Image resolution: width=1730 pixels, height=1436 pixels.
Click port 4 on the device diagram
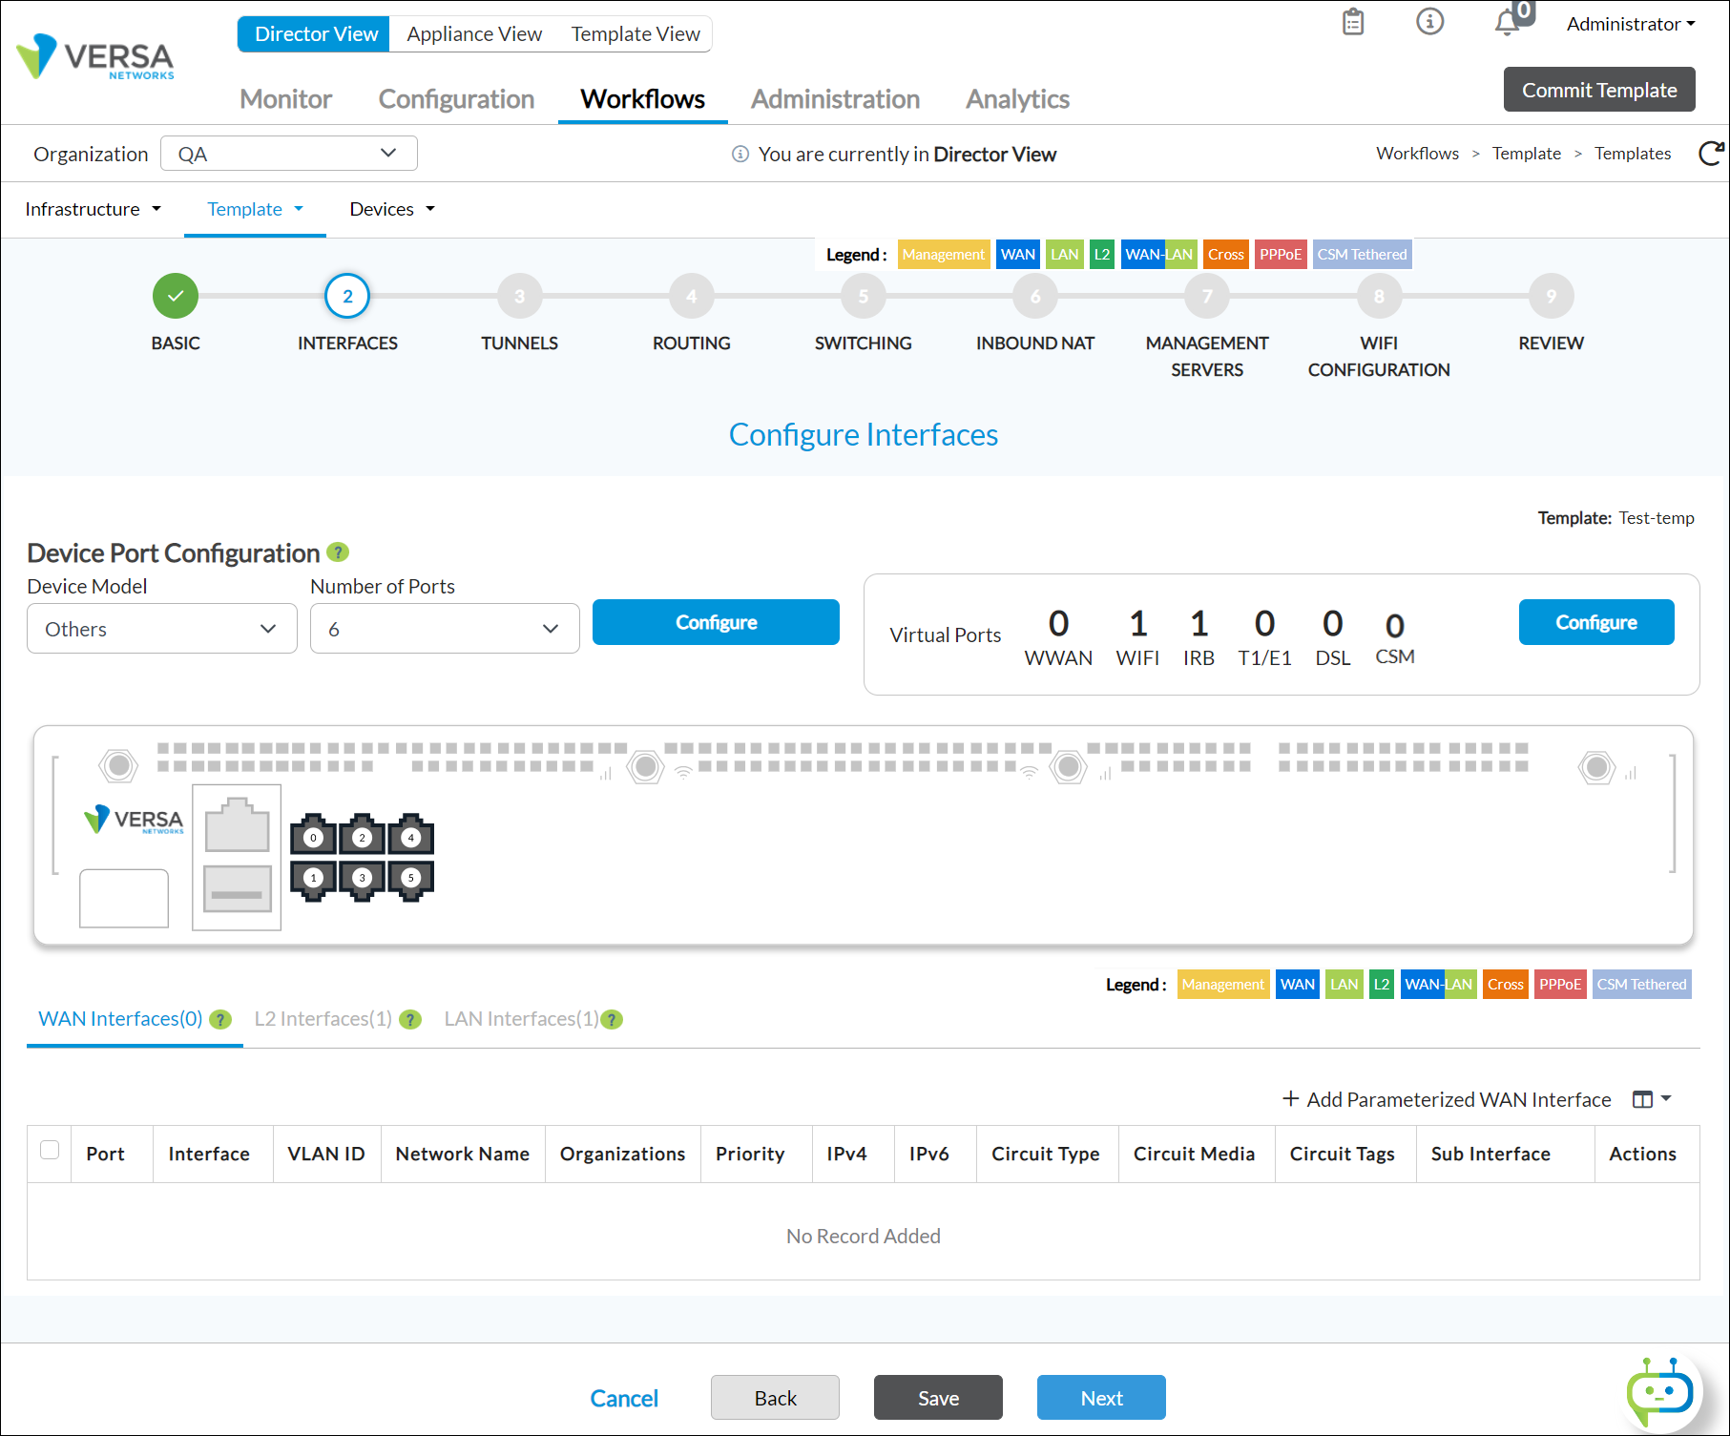click(410, 836)
